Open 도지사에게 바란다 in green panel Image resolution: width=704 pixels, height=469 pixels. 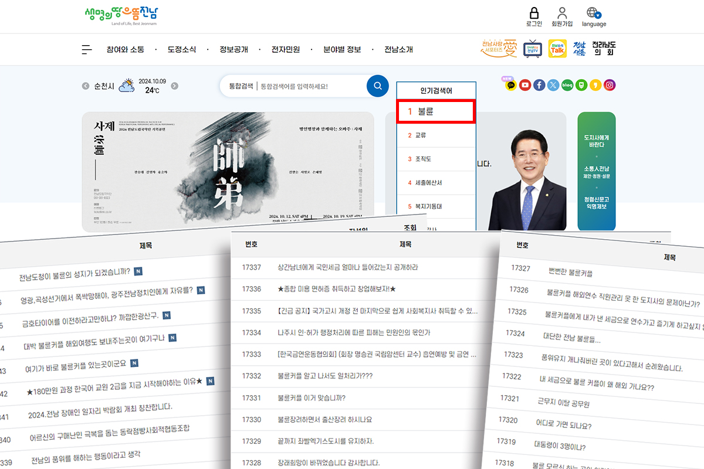pyautogui.click(x=597, y=141)
